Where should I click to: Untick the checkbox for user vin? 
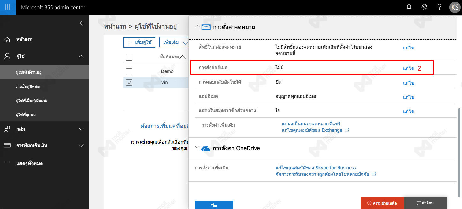click(129, 83)
